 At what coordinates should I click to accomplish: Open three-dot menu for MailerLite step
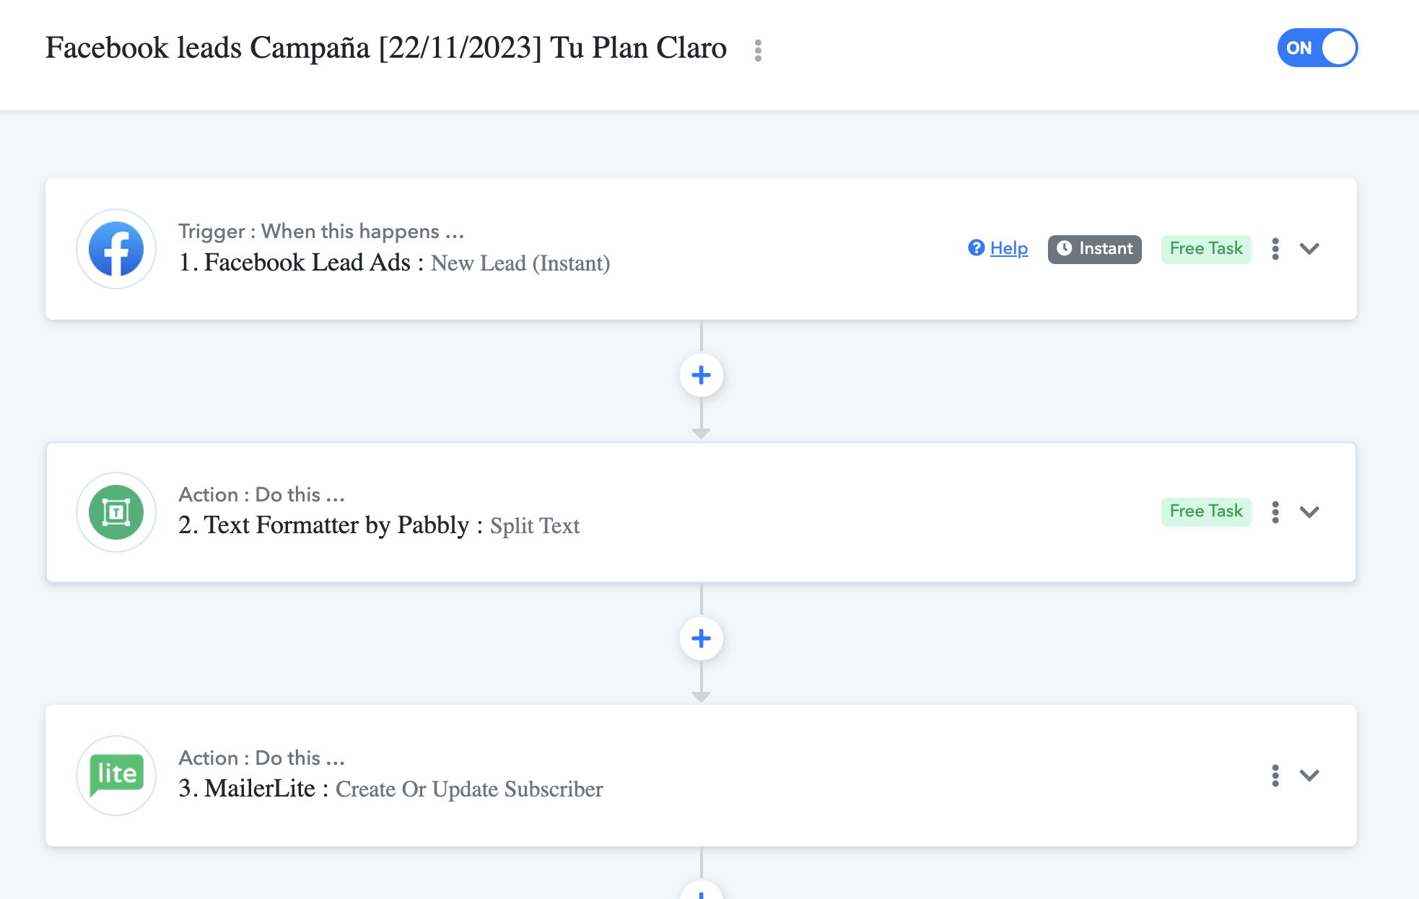1275,776
